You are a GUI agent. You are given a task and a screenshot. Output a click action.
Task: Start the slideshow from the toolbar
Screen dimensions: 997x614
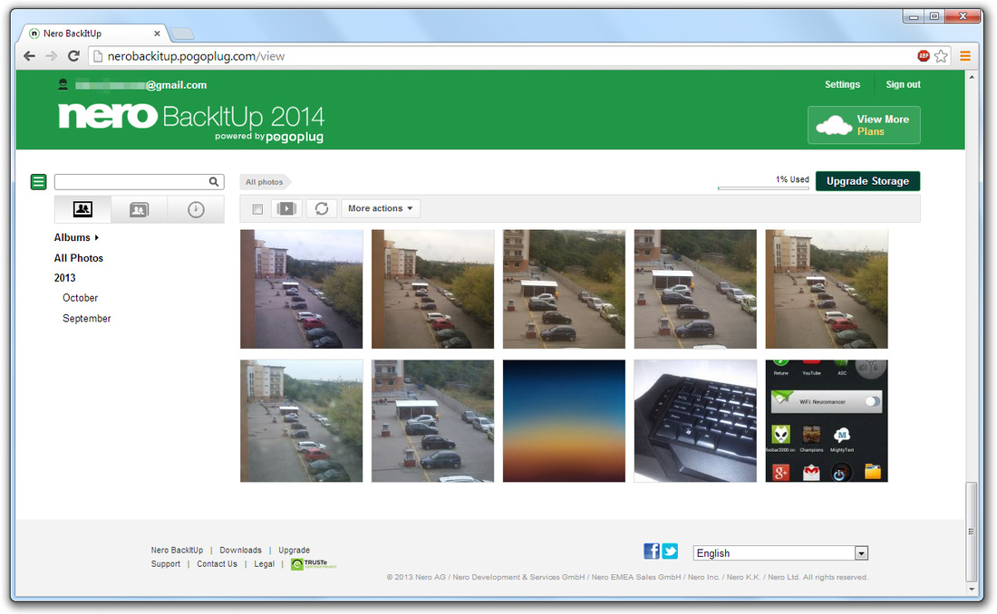(x=286, y=208)
